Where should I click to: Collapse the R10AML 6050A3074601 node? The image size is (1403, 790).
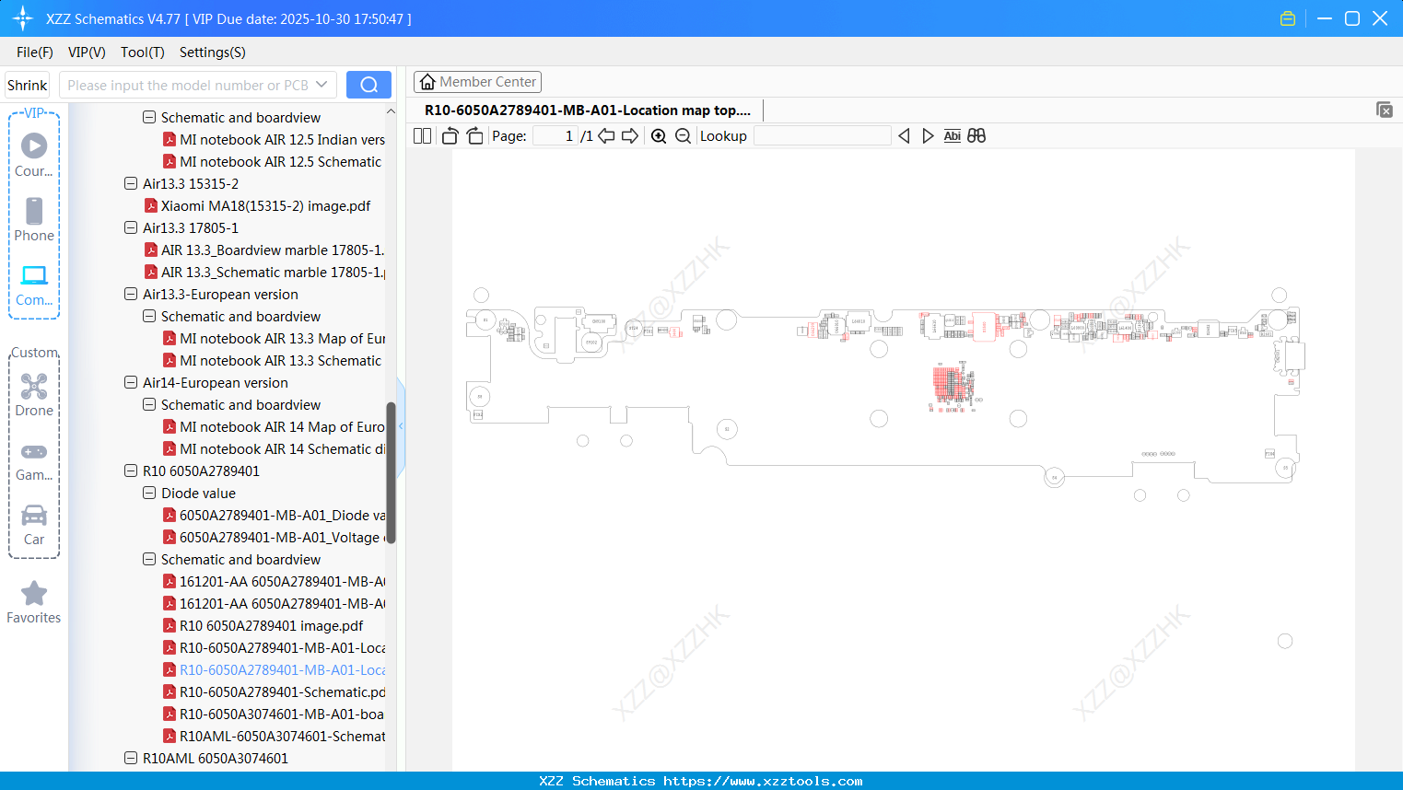[131, 758]
